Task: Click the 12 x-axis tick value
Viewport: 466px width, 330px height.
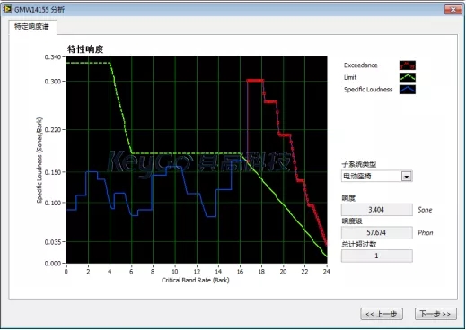Action: tap(197, 271)
